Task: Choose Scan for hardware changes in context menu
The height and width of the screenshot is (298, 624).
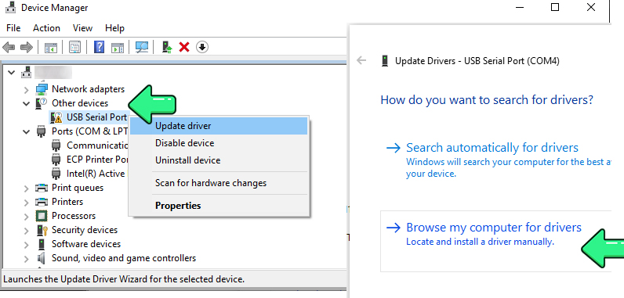Action: pyautogui.click(x=219, y=183)
